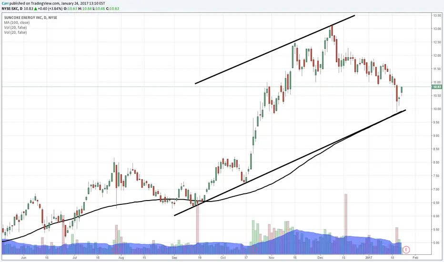
Task: Click the earnings marker near Aug
Action: point(116,250)
